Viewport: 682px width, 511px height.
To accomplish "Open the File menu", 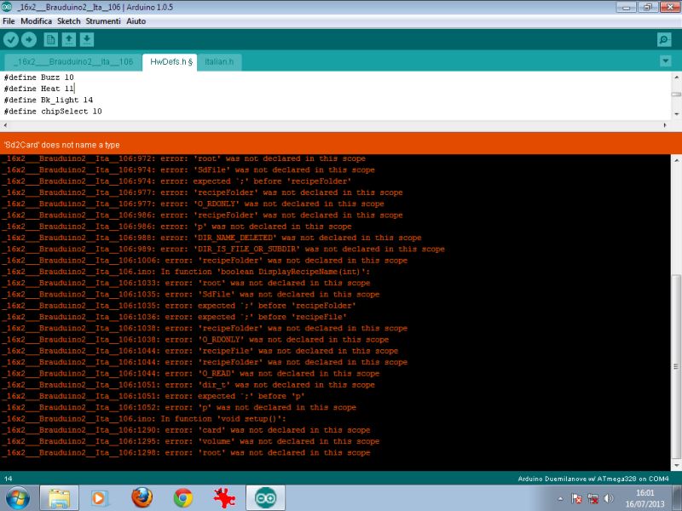I will coord(10,20).
